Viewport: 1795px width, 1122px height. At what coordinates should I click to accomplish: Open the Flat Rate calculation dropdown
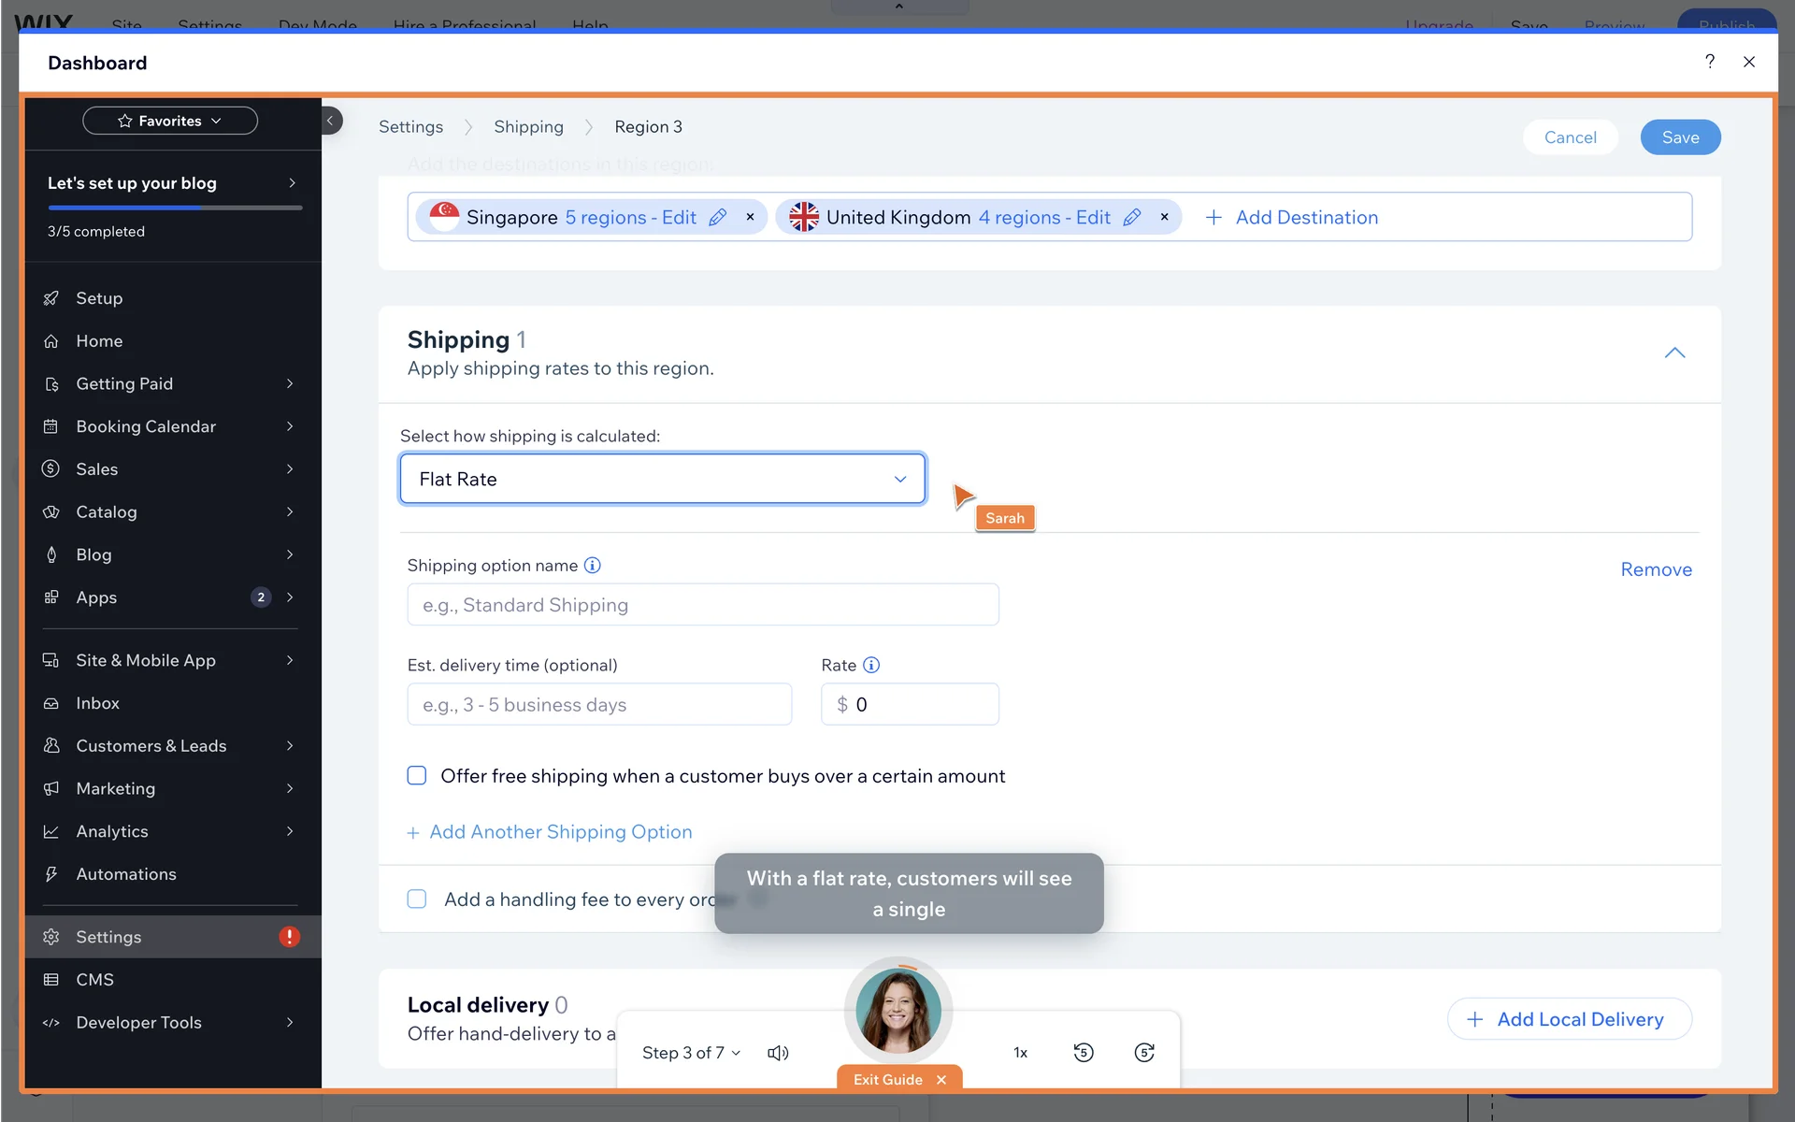point(662,479)
